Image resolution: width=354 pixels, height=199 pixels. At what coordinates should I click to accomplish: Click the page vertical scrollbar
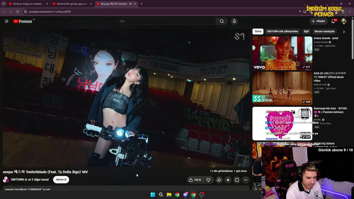point(352,39)
